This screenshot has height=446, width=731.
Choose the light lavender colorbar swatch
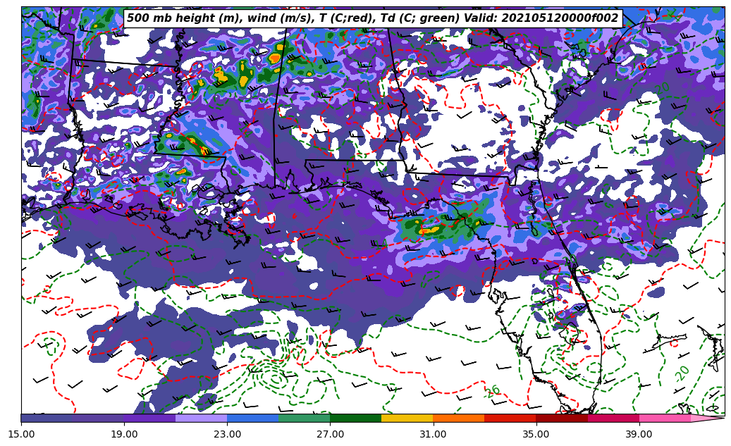click(x=201, y=418)
